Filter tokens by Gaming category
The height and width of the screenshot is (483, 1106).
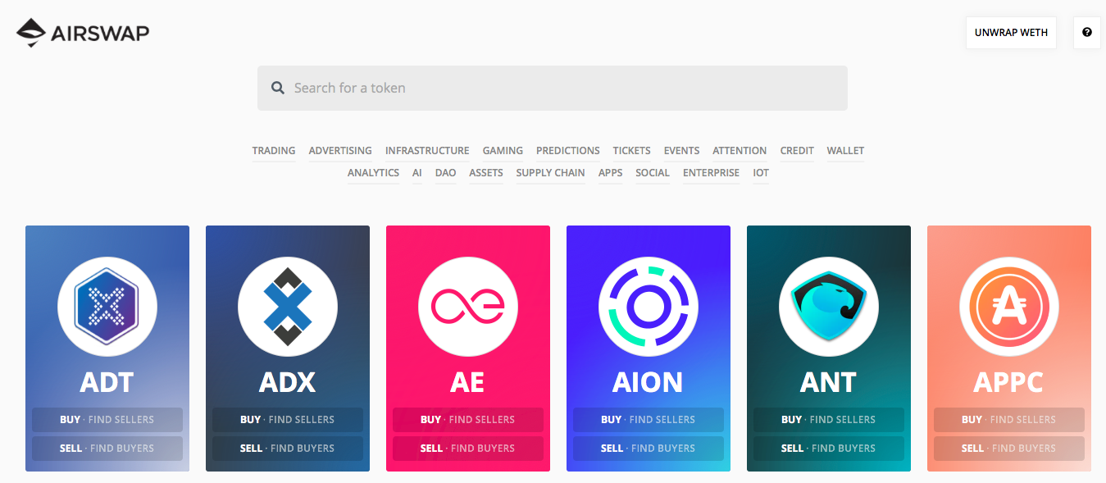[x=503, y=151]
